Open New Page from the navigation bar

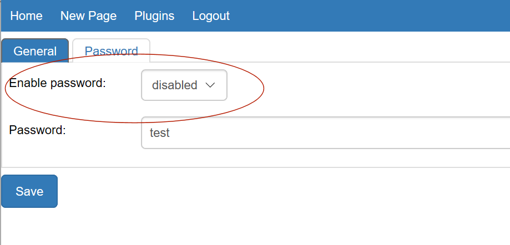(88, 16)
